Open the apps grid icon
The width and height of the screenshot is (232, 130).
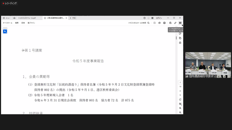coord(152,18)
